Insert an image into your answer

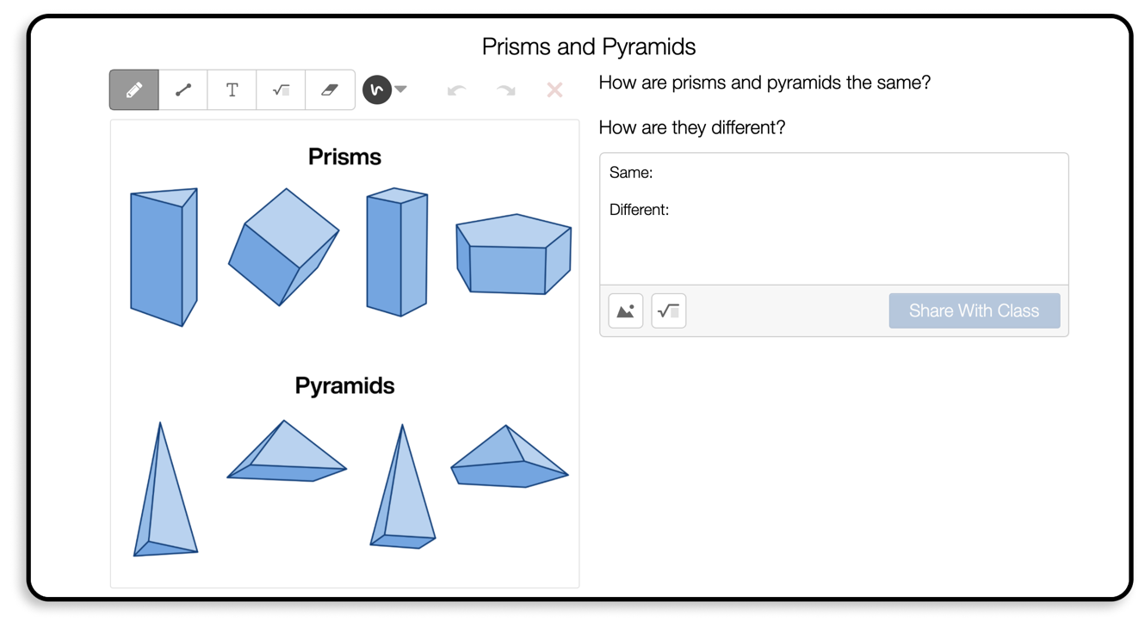coord(625,310)
